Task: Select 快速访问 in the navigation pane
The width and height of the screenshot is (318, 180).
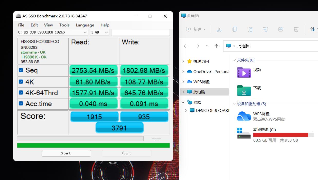Action: point(201,61)
